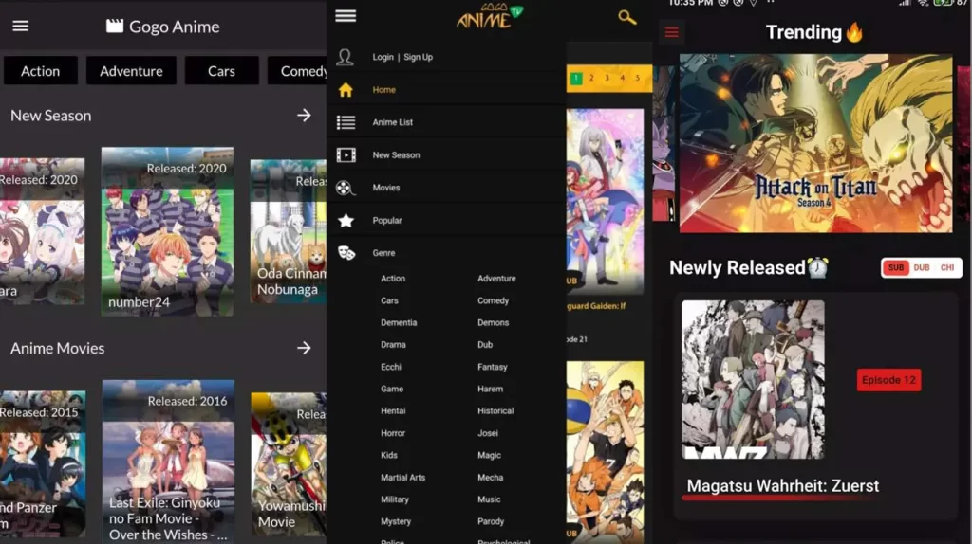972x544 pixels.
Task: Open Oda Cinnamon Nobunaga thumbnail
Action: [x=289, y=231]
